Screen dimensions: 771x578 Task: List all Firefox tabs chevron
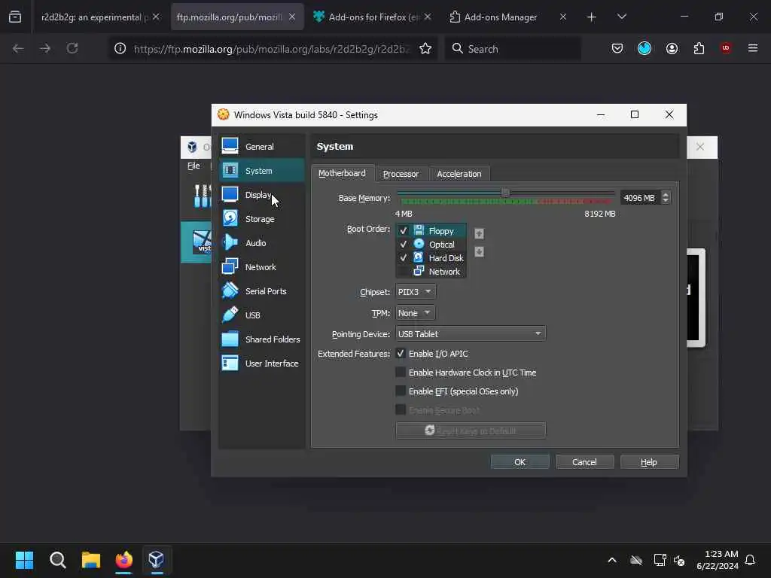[621, 17]
